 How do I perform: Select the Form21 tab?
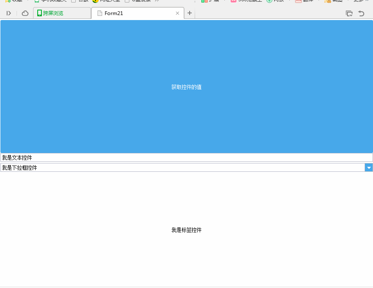tap(137, 13)
